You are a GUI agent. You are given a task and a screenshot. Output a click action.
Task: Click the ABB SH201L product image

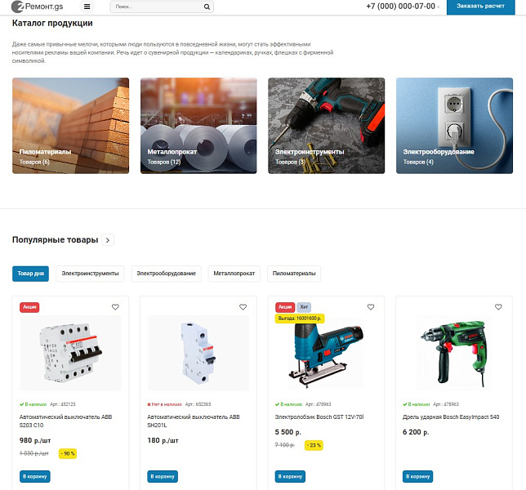198,351
